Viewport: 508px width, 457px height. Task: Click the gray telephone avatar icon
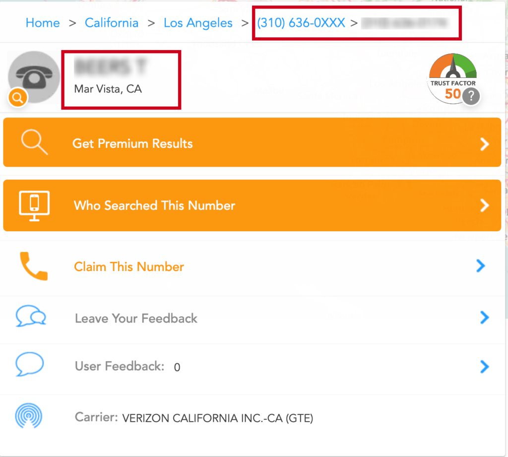pos(34,76)
